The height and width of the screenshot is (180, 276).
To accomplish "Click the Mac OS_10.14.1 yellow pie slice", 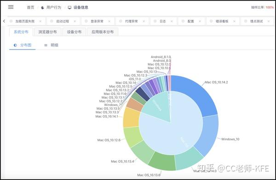I will [x=131, y=118].
